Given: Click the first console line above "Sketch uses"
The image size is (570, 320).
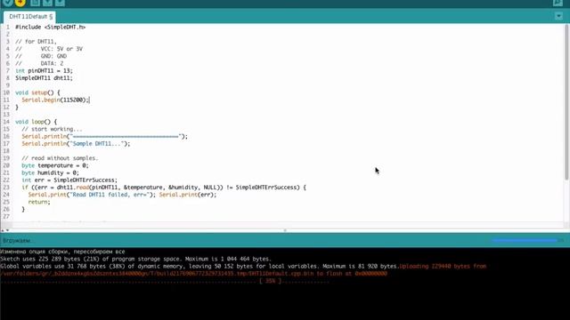Looking at the screenshot, I should point(62,252).
